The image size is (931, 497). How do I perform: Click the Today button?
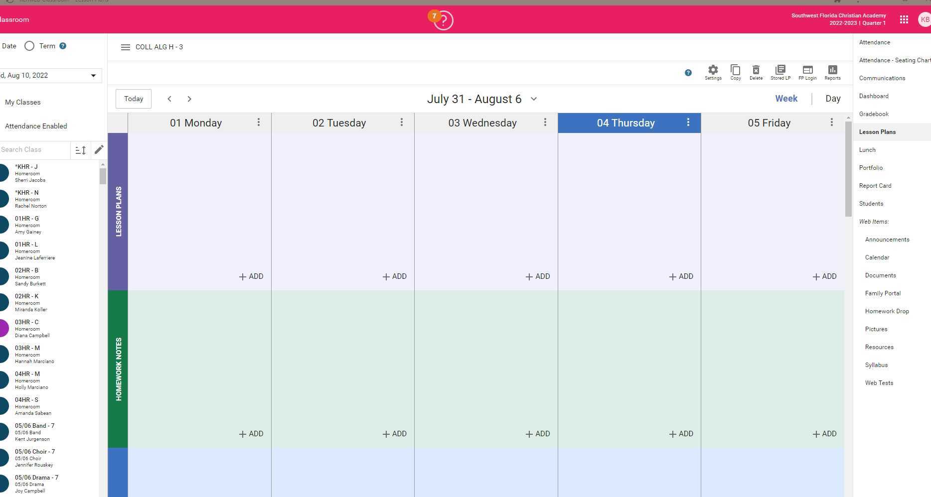tap(134, 99)
